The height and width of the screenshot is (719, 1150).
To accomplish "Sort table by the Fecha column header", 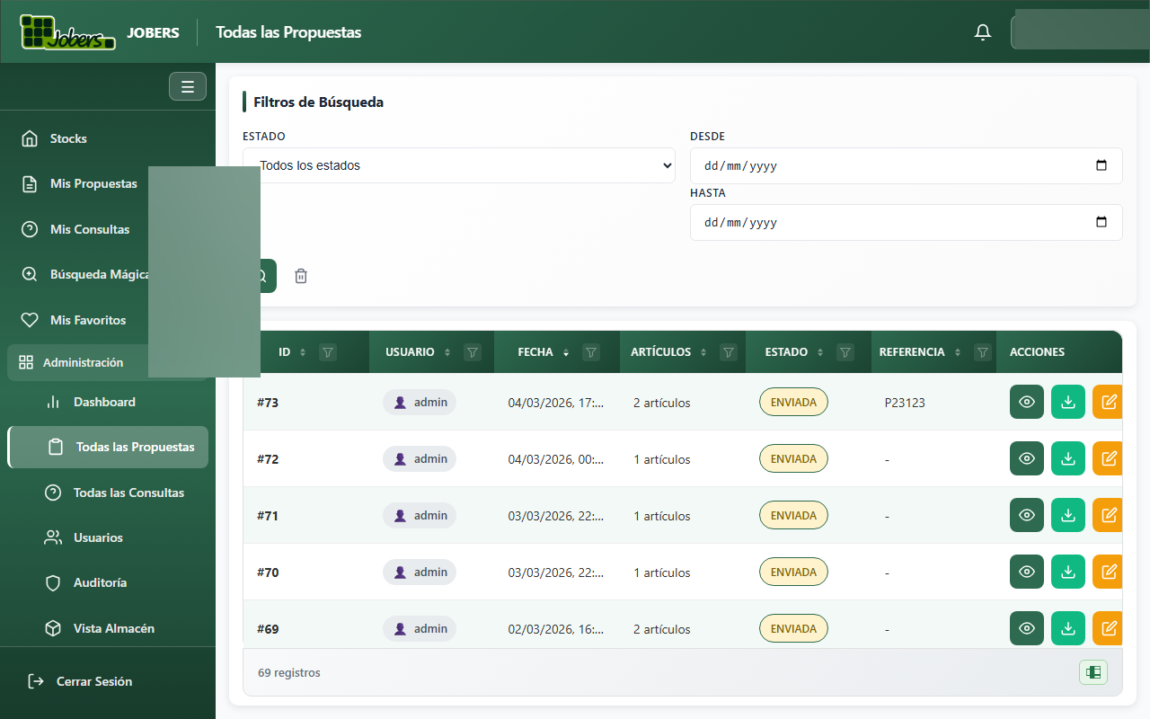I will click(535, 352).
